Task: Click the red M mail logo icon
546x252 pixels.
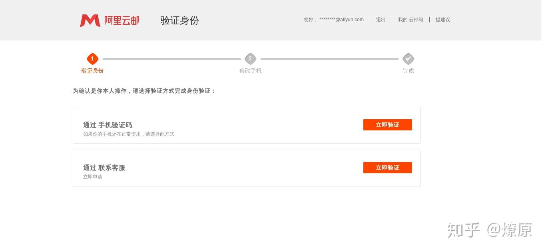Action: pyautogui.click(x=90, y=20)
